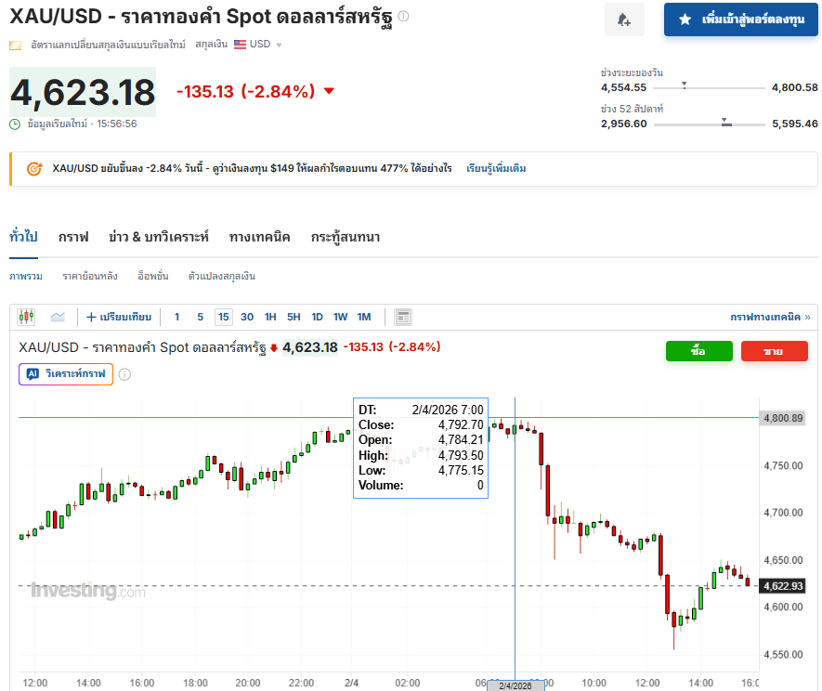
Task: Select the candlestick chart type icon
Action: tap(26, 317)
